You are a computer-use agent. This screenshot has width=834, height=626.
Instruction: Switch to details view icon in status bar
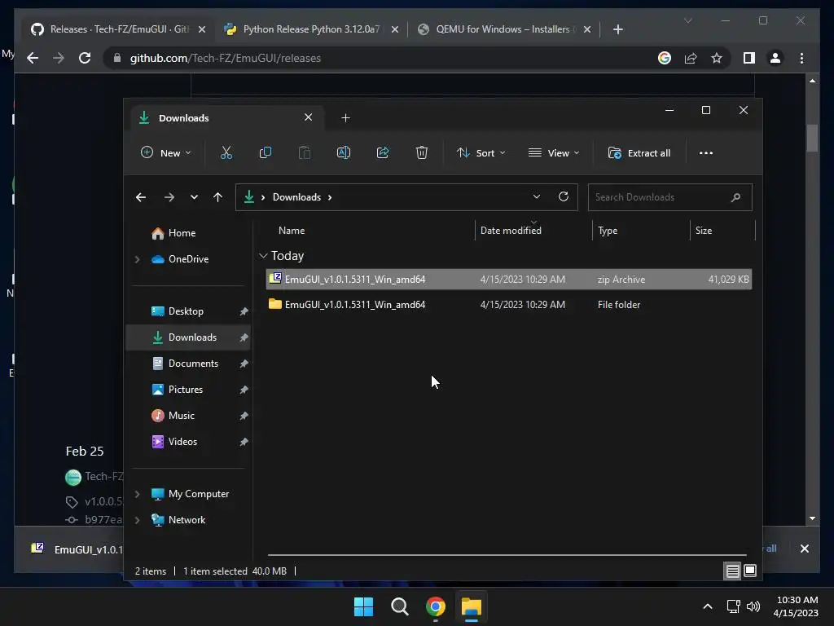click(732, 571)
